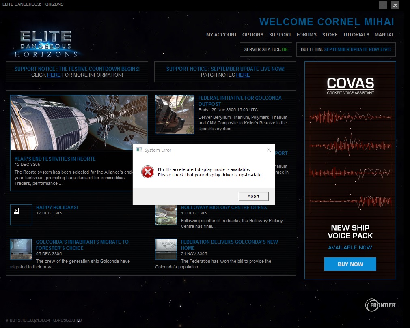Viewport: 410px width, 328px height.
Task: Close the Elite Dangerous launcher window
Action: [395, 5]
